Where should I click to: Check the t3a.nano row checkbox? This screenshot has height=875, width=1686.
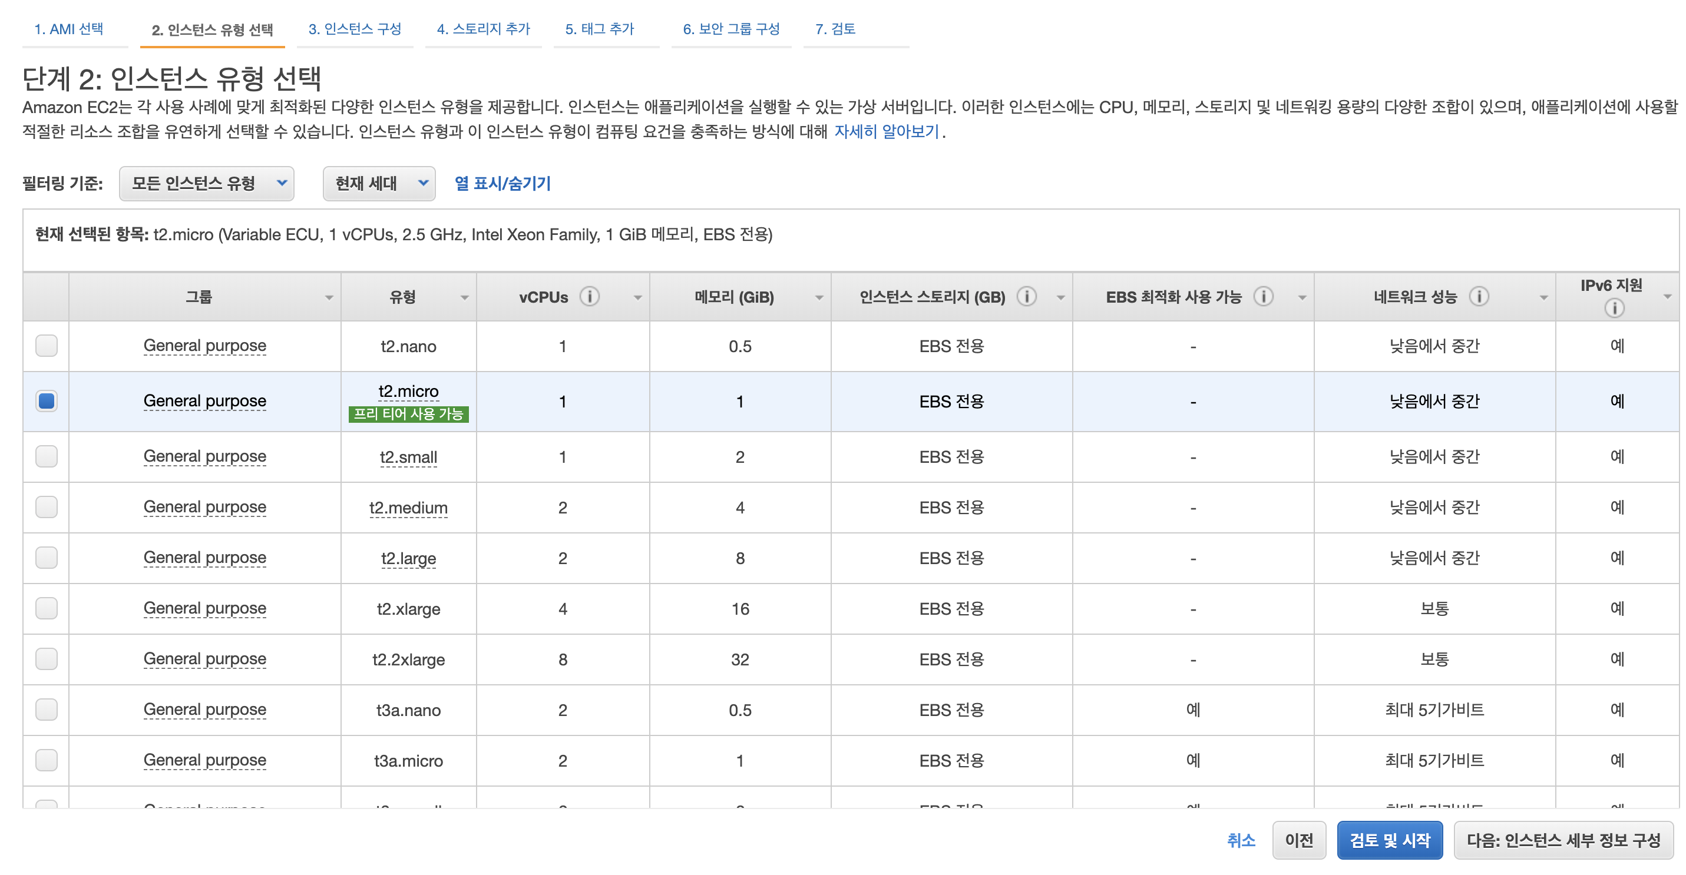click(47, 710)
